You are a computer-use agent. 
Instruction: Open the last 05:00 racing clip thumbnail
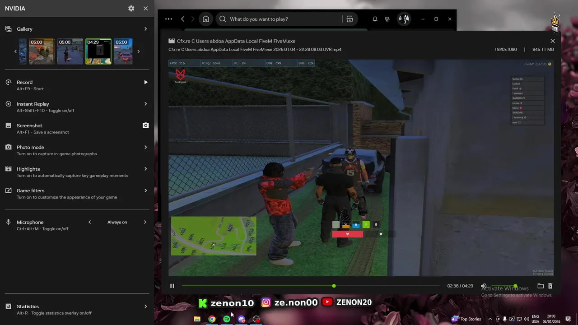pyautogui.click(x=123, y=51)
